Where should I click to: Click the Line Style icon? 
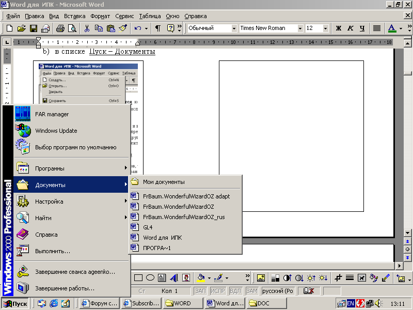click(x=350, y=278)
